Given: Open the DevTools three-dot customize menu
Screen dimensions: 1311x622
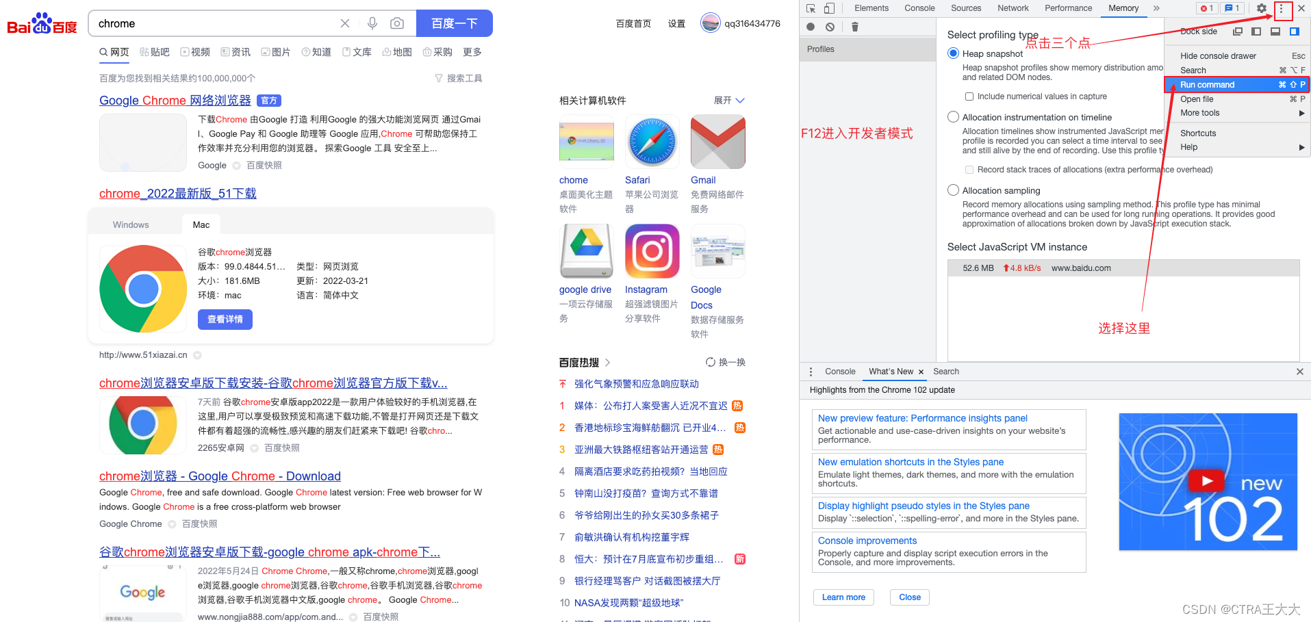Looking at the screenshot, I should pyautogui.click(x=1282, y=8).
